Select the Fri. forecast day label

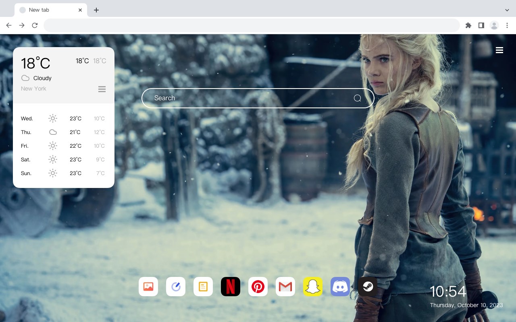25,146
